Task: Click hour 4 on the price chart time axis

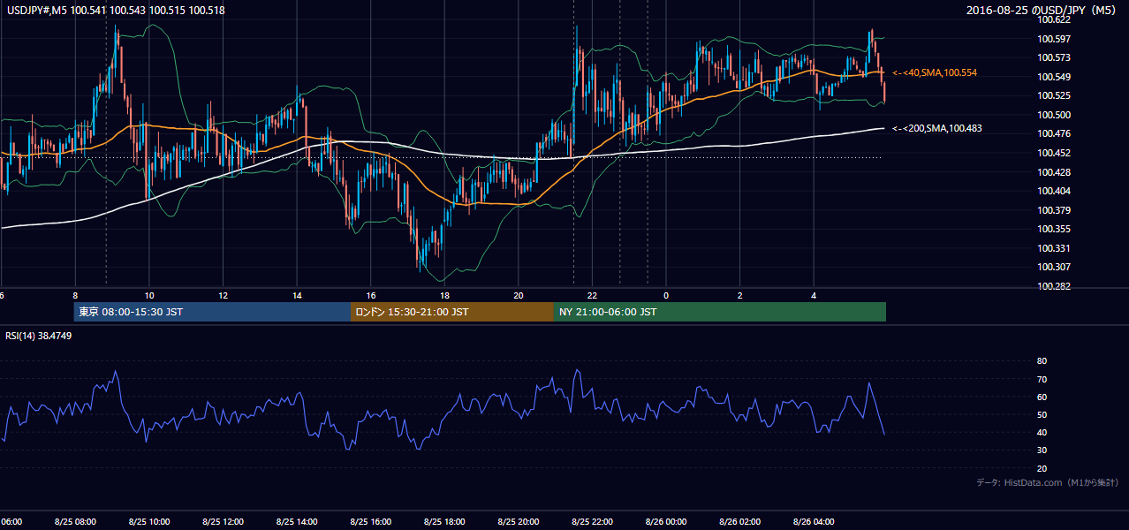Action: [x=814, y=296]
